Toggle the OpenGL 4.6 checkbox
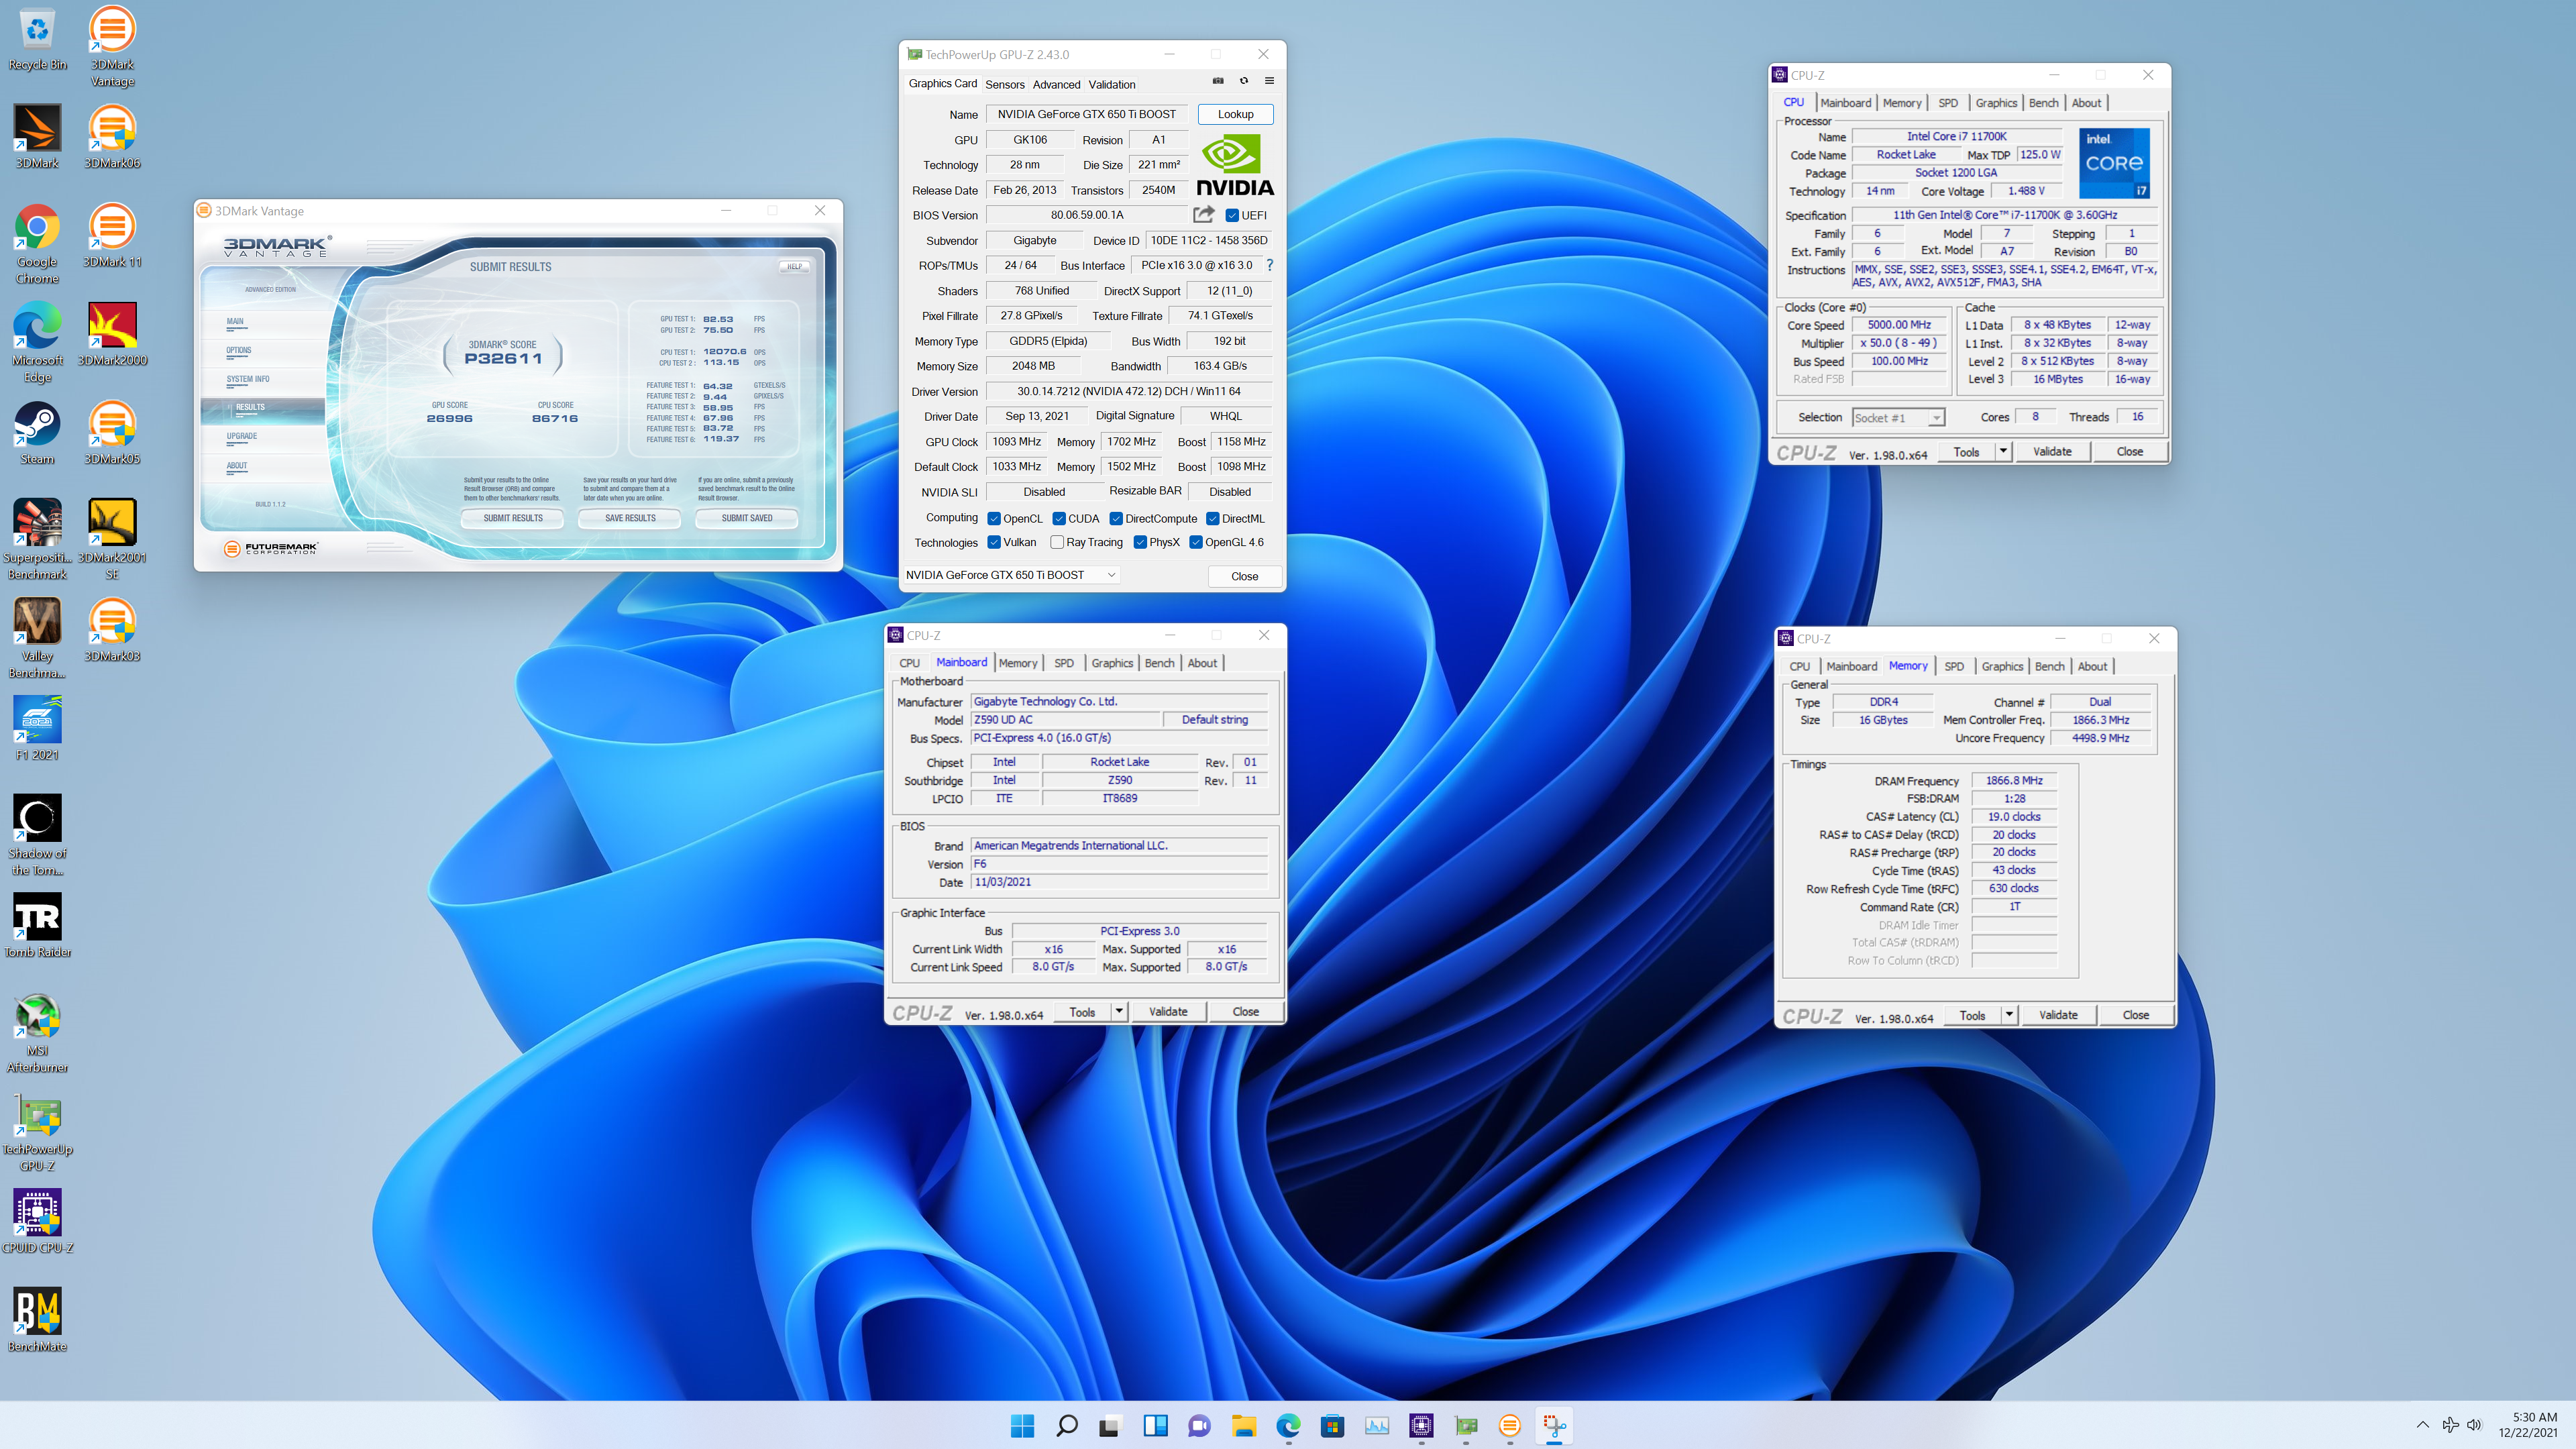This screenshot has height=1449, width=2576. 1195,542
